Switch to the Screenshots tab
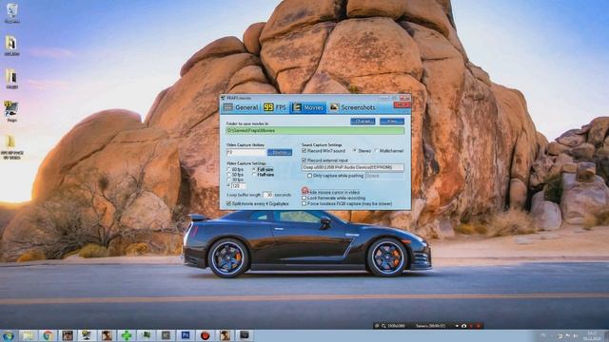The height and width of the screenshot is (342, 609). (x=353, y=107)
